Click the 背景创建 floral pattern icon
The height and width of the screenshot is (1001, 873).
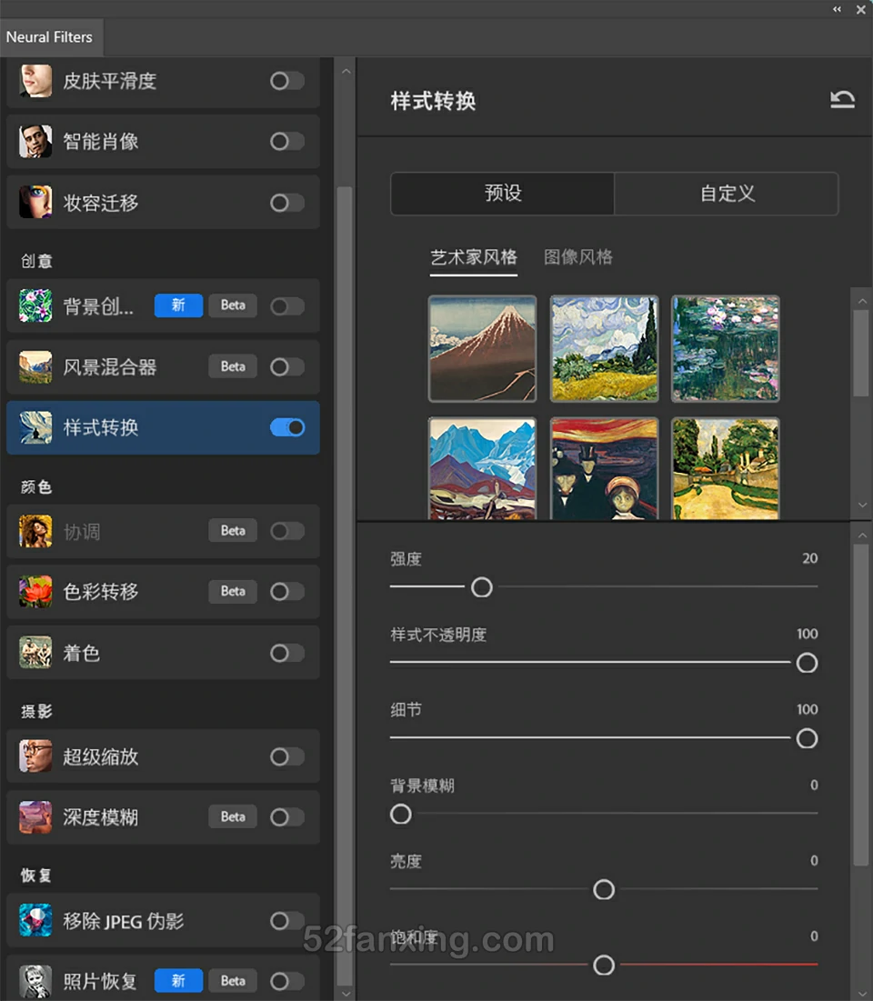coord(35,305)
